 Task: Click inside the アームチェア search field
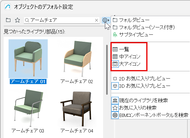62,20
